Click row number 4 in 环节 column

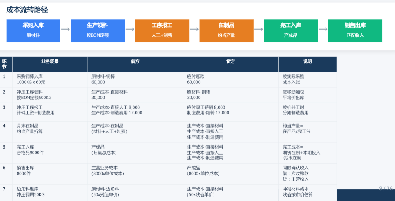[x=4, y=126]
